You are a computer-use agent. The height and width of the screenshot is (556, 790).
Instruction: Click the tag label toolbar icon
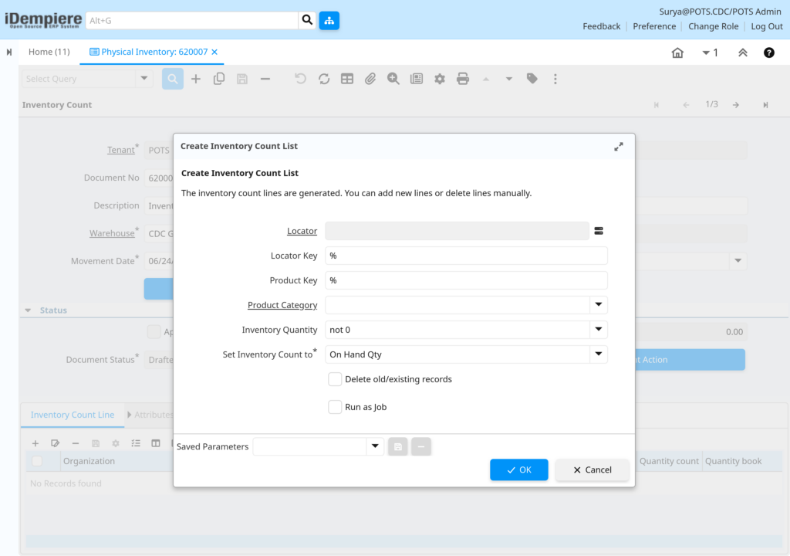pyautogui.click(x=532, y=79)
